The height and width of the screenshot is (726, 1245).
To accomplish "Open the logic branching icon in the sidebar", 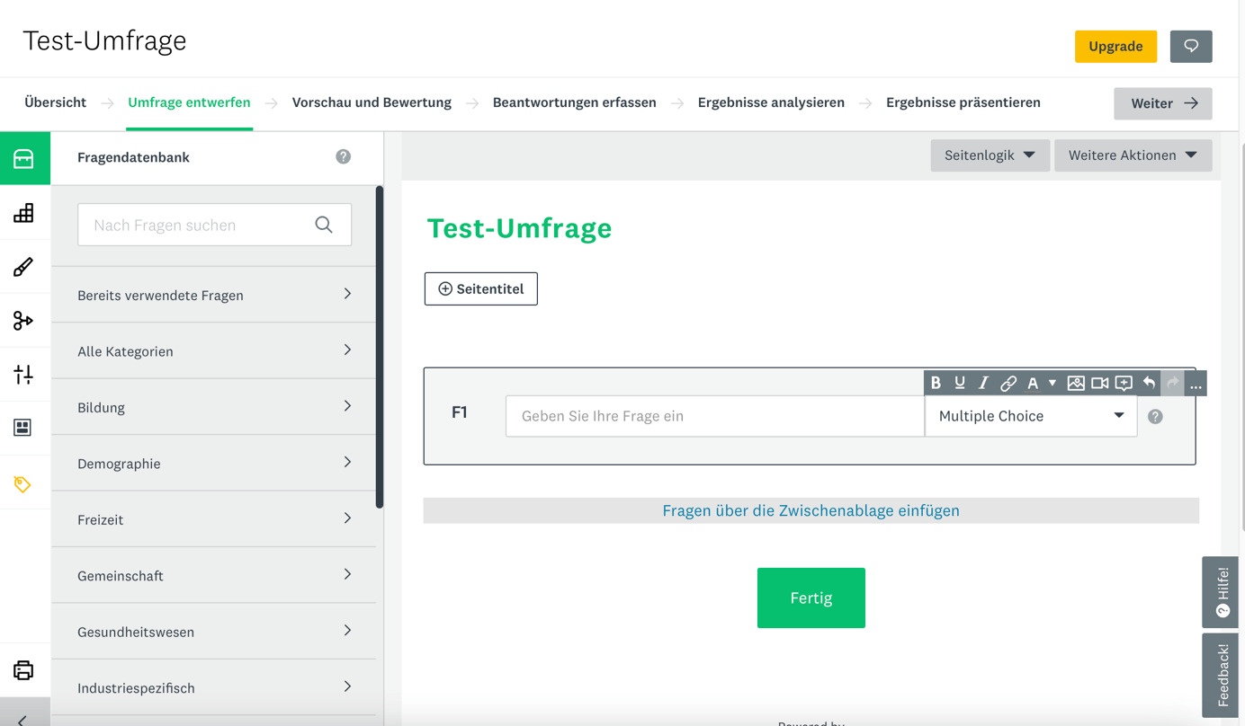I will pos(24,321).
